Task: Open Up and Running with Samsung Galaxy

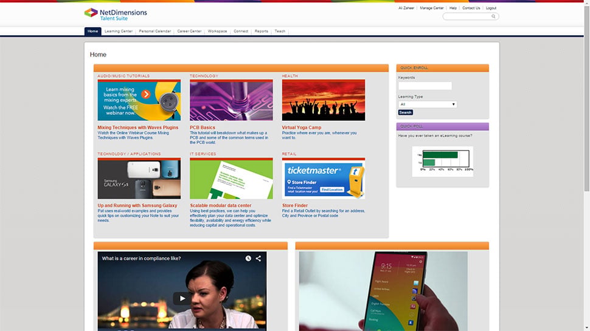Action: (137, 205)
